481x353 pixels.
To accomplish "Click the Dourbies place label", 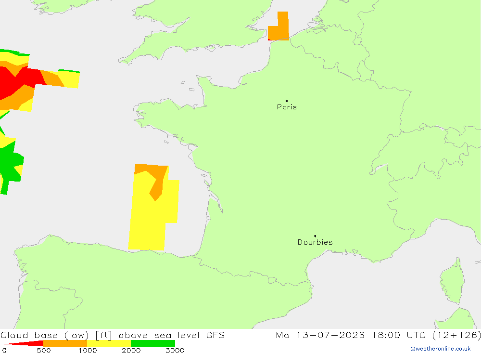I will [315, 242].
